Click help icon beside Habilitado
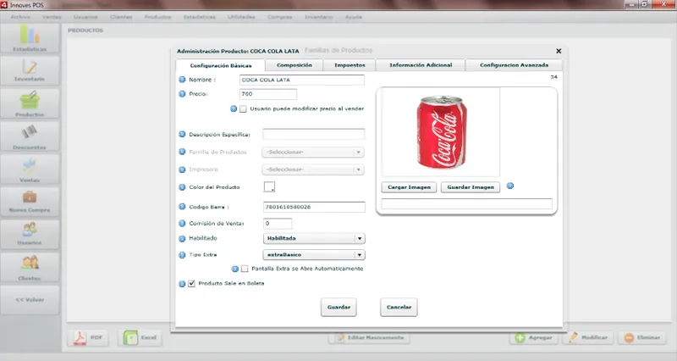Screen dimensions: 677x361 point(182,238)
